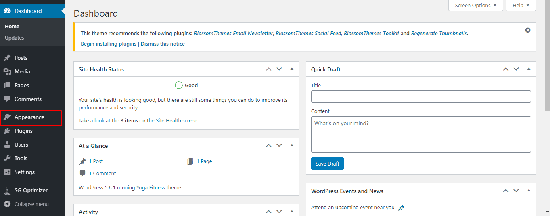Open BlossomThemes Social Feed link
The image size is (550, 216).
tap(308, 33)
